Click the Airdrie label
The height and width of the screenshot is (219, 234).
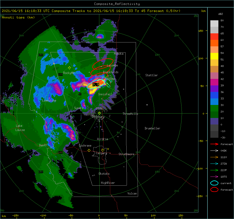[102, 139]
